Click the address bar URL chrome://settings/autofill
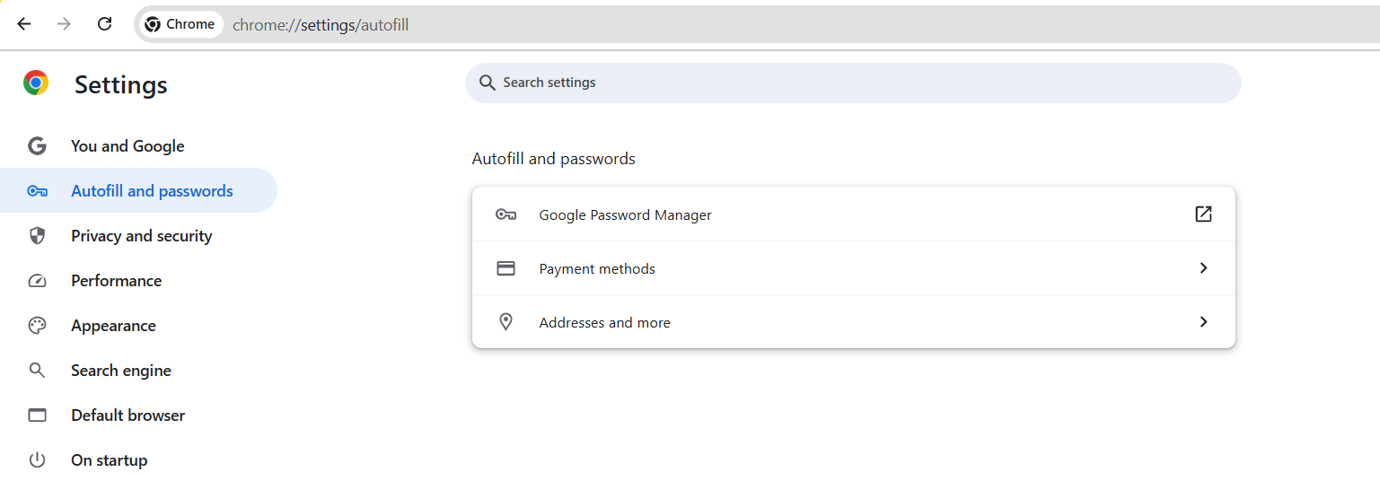 (321, 25)
